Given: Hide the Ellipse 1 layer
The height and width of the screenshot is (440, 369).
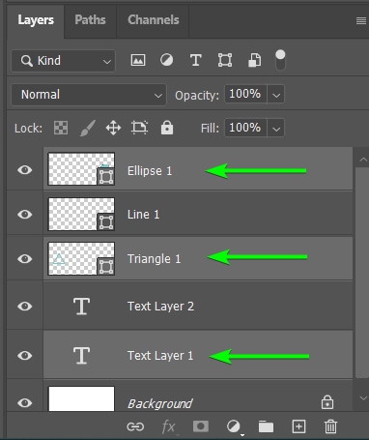Looking at the screenshot, I should pyautogui.click(x=25, y=170).
